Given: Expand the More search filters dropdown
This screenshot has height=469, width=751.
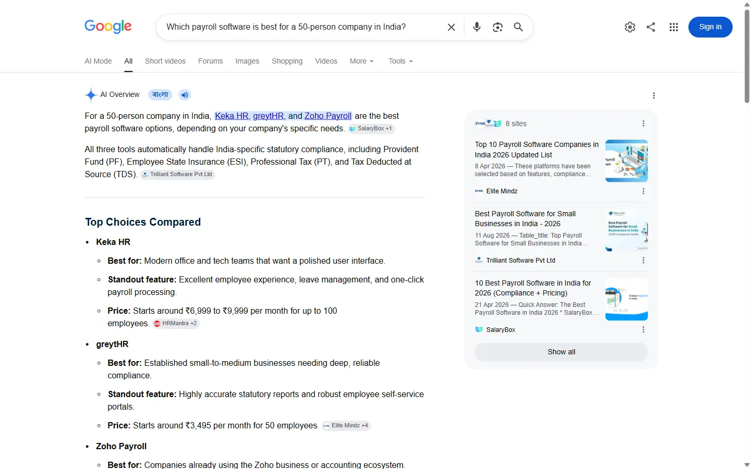Looking at the screenshot, I should 362,61.
